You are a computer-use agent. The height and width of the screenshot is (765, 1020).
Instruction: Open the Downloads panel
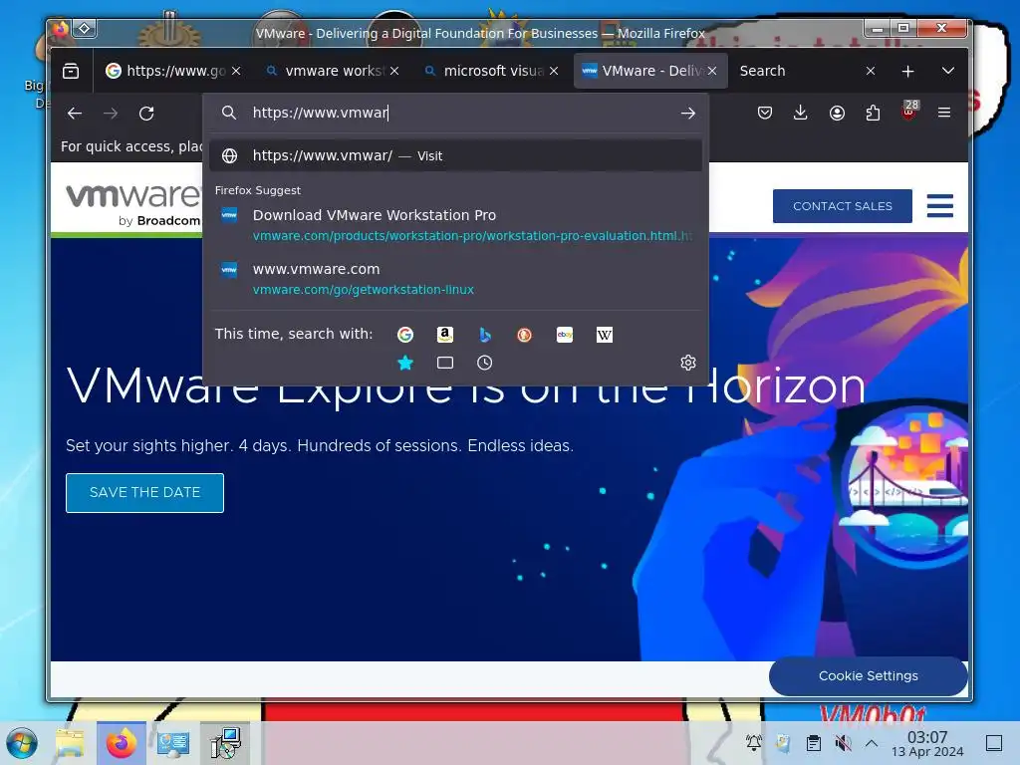[801, 113]
